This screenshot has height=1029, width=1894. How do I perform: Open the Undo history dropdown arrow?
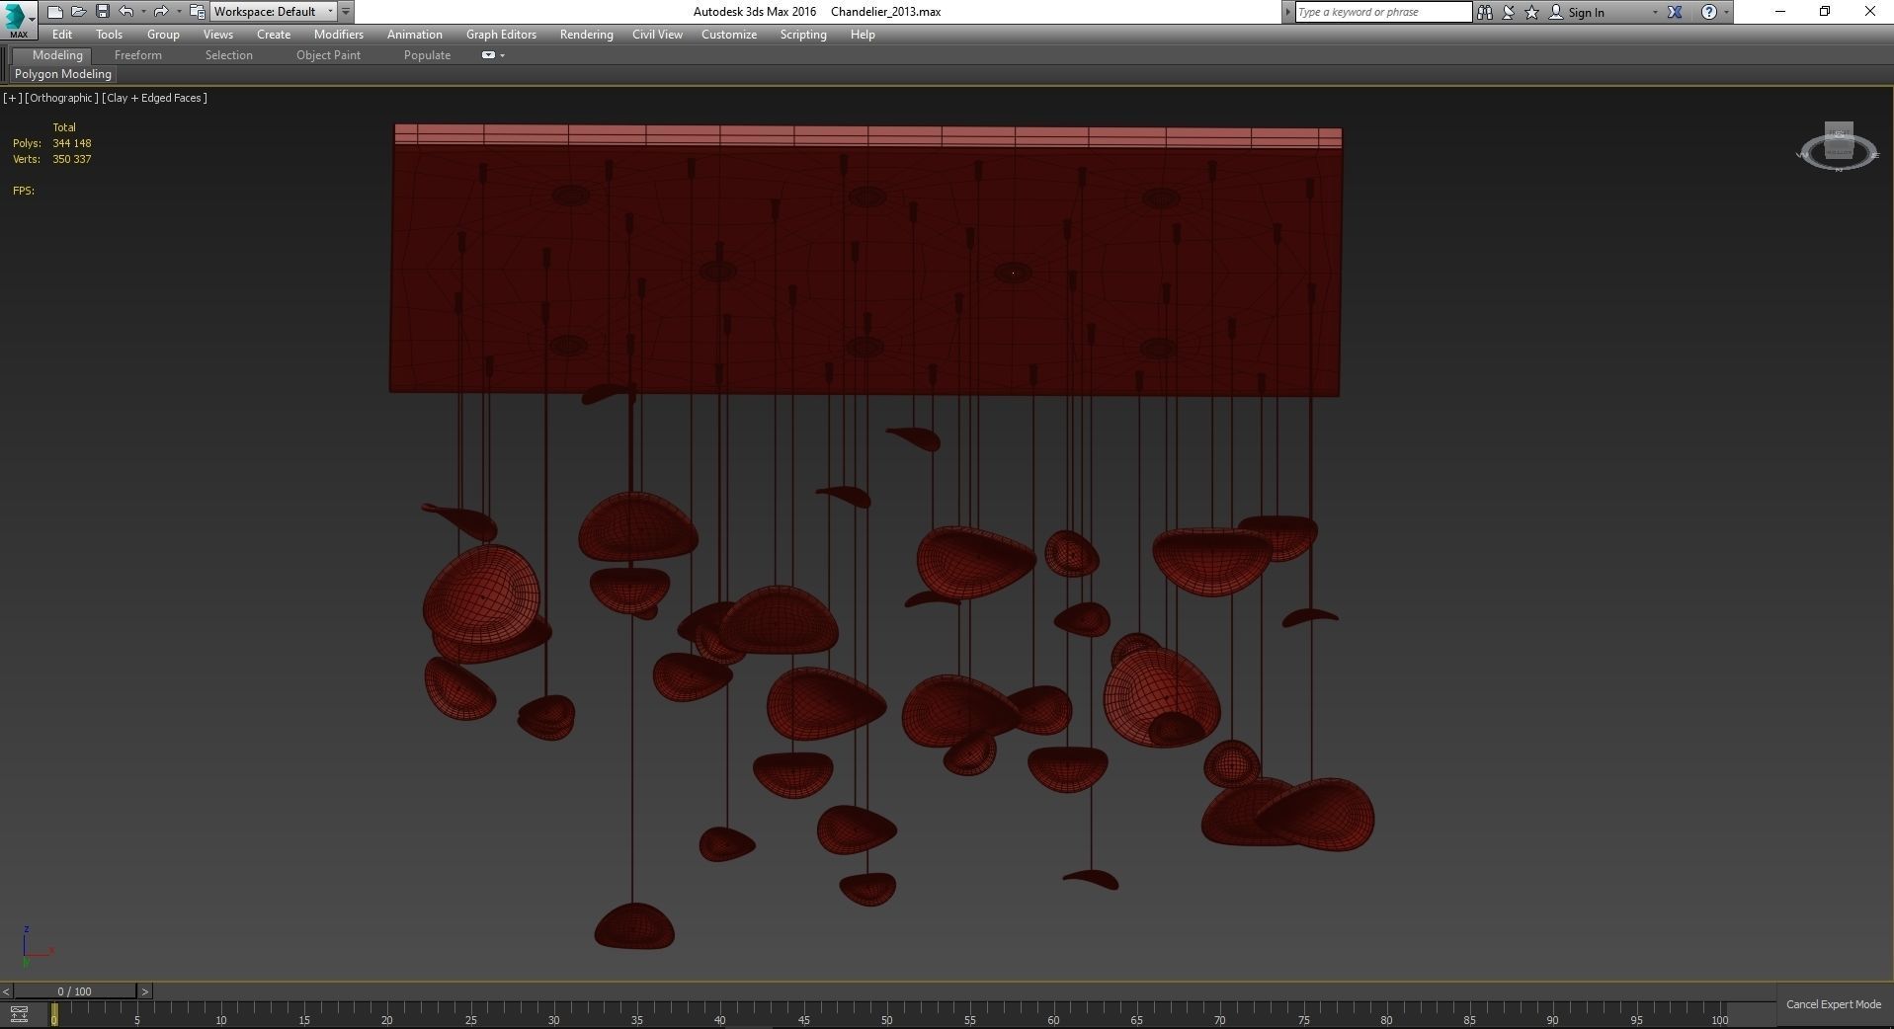pyautogui.click(x=143, y=12)
